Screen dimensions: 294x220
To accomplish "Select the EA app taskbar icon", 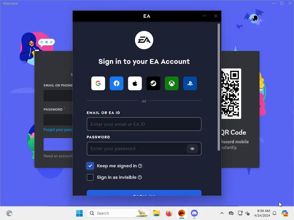I will [x=181, y=213].
